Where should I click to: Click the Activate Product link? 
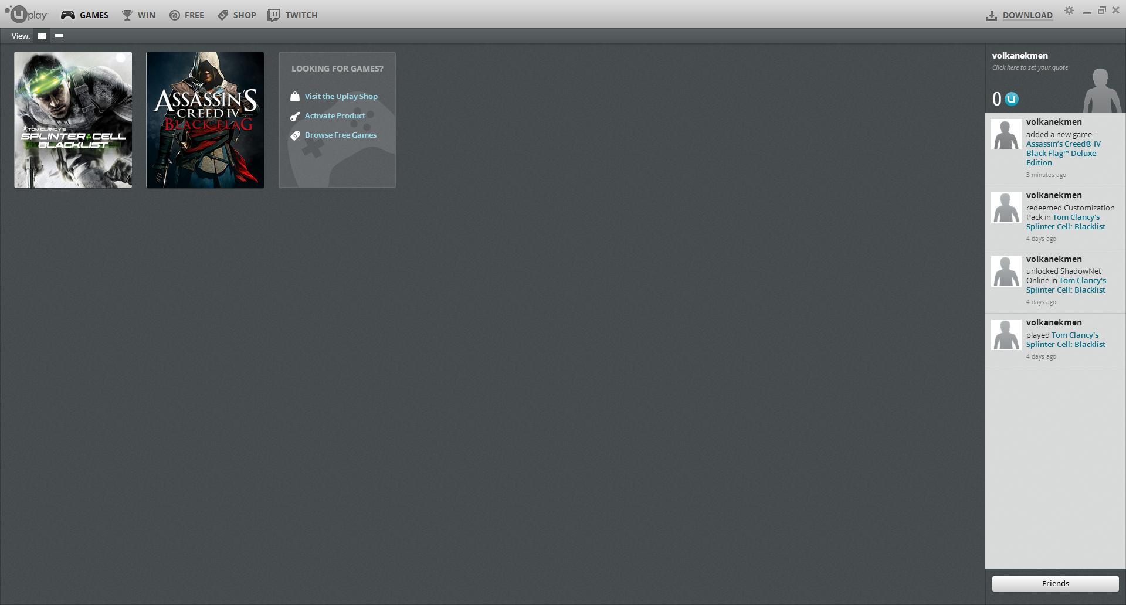point(335,115)
